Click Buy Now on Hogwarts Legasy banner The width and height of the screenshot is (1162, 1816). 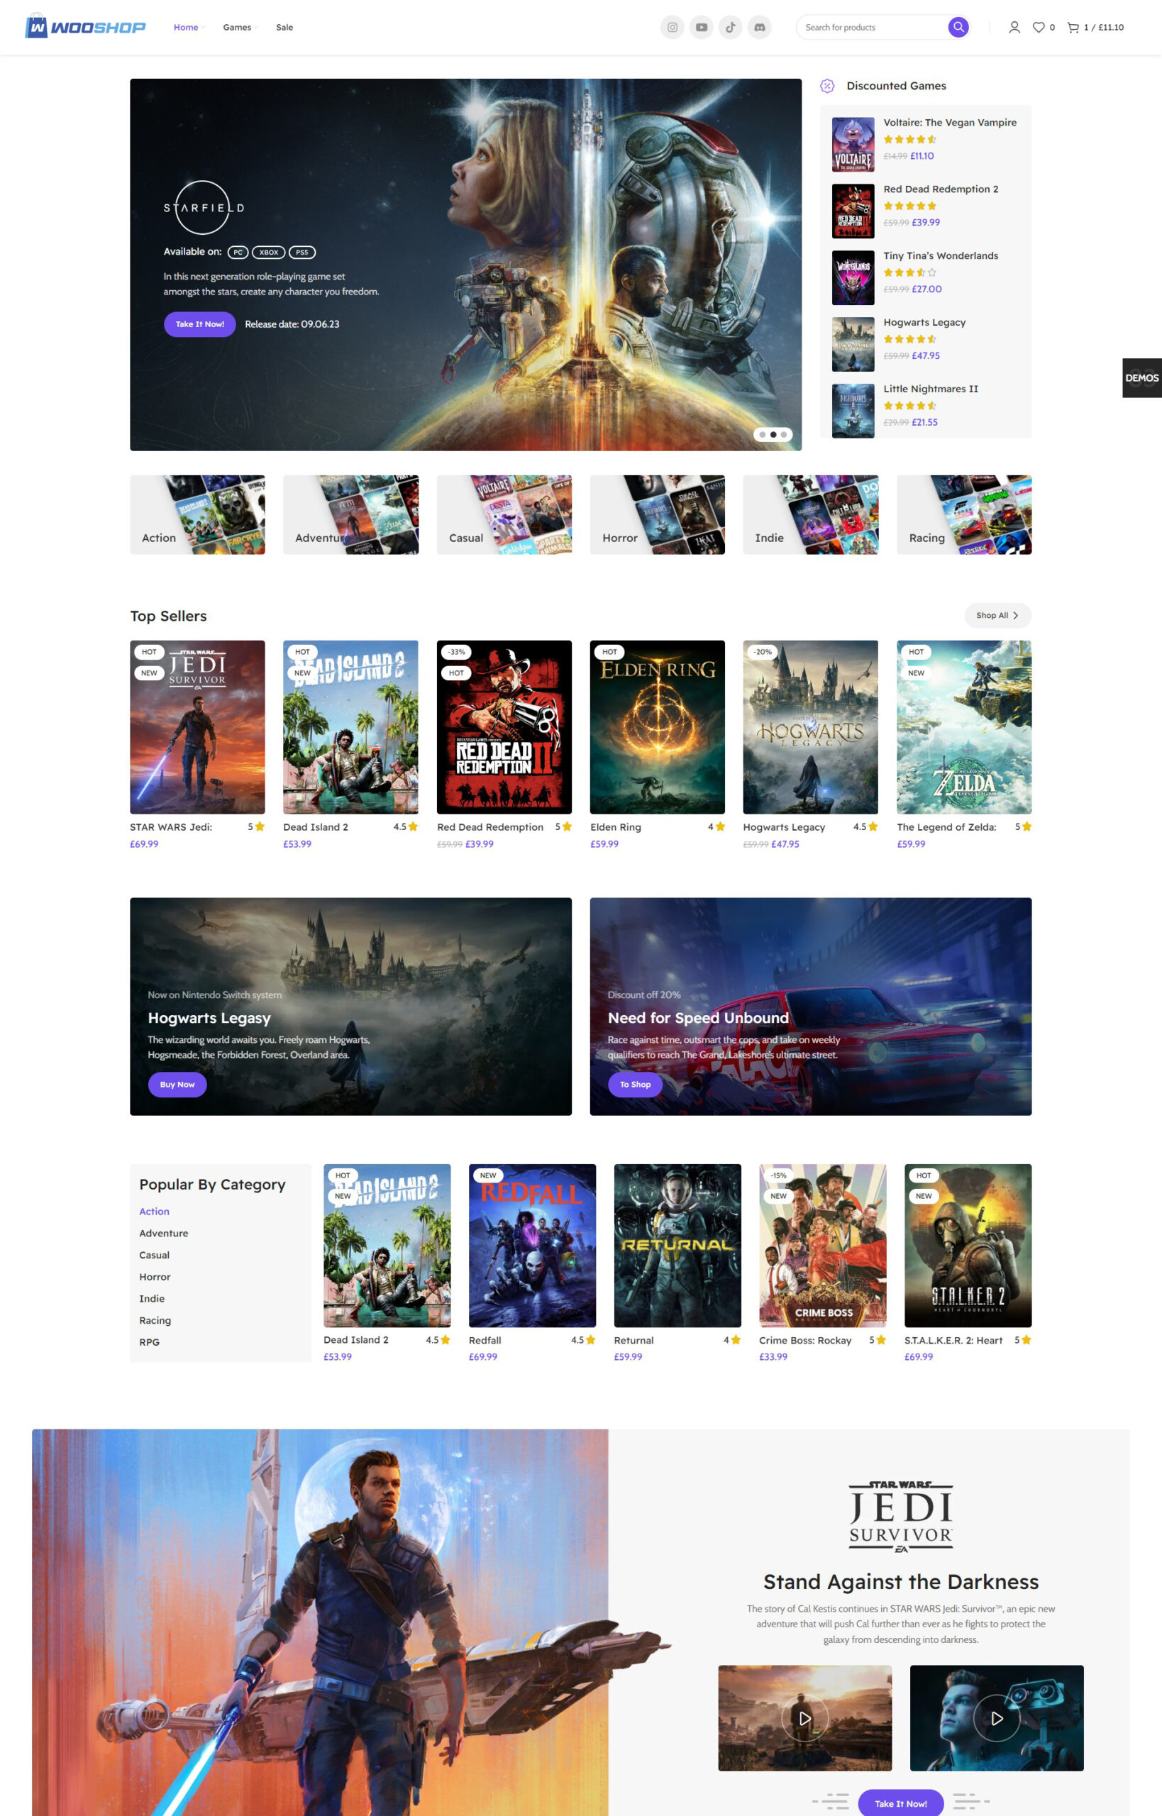coord(177,1084)
